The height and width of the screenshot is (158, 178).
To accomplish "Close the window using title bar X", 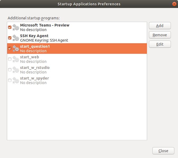I will [174, 4].
